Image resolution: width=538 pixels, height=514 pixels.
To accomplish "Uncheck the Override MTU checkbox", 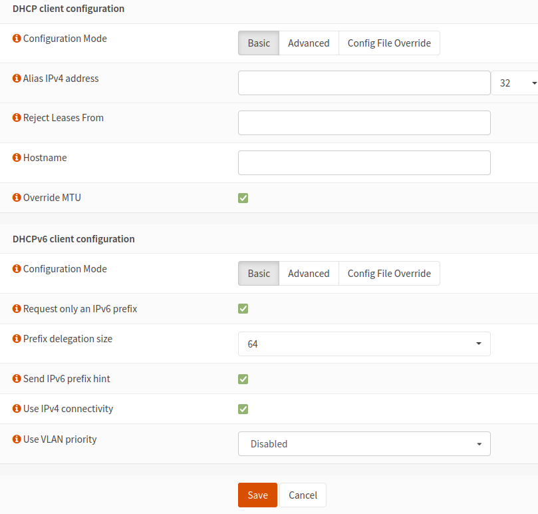I will click(x=243, y=198).
